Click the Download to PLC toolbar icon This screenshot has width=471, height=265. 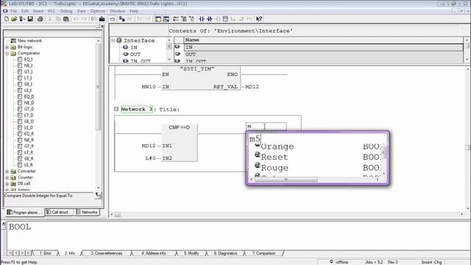[102, 19]
